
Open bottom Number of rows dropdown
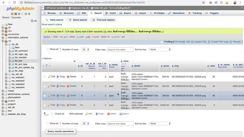point(85,124)
